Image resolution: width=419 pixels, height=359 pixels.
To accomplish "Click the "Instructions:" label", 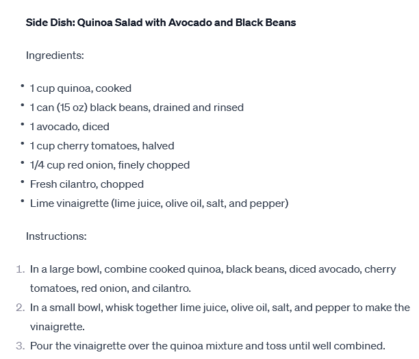I will [x=56, y=236].
